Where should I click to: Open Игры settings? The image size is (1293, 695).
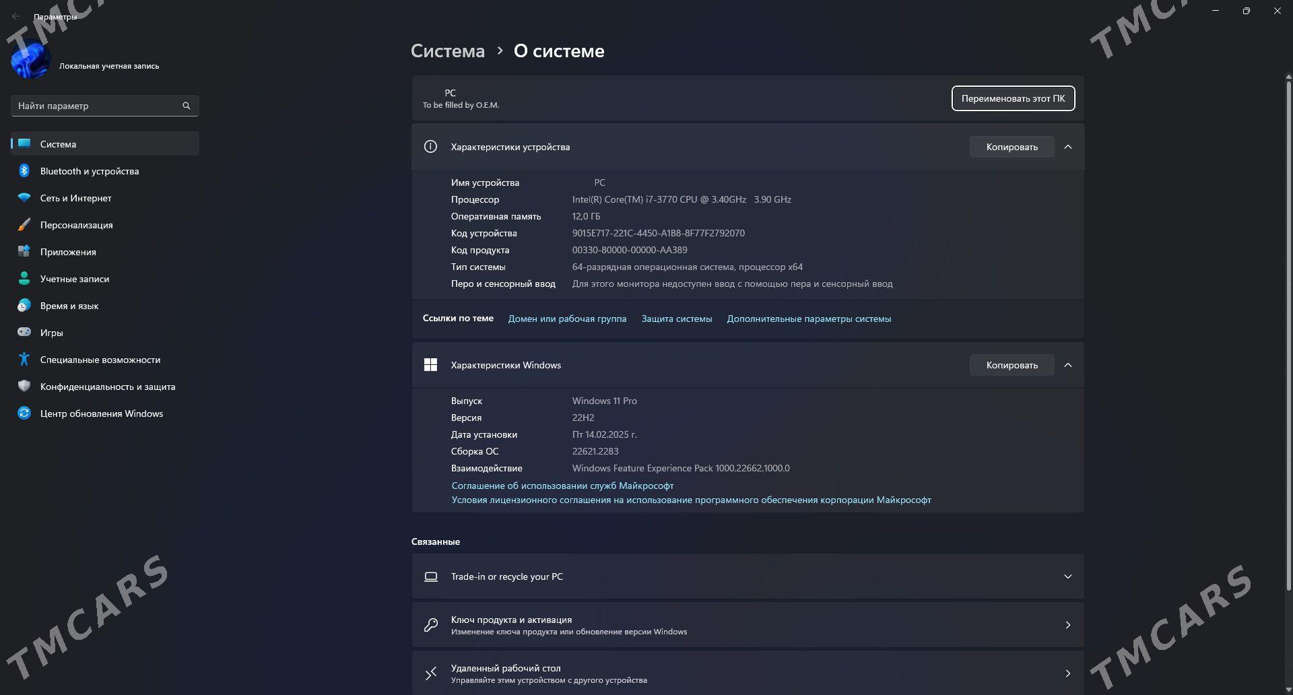pos(105,332)
